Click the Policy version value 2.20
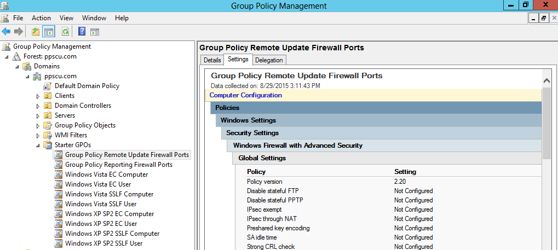This screenshot has height=250, width=558. click(x=401, y=182)
